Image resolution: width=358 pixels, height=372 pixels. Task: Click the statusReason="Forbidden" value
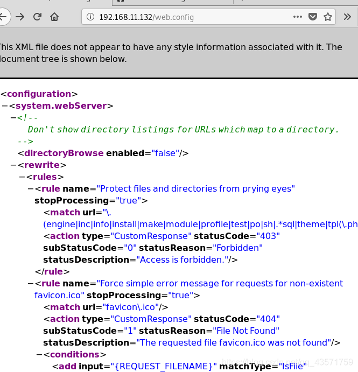[237, 248]
